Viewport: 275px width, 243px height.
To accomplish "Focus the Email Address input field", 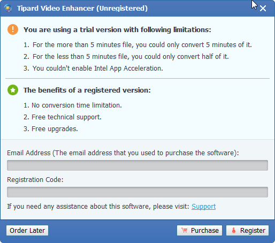I will click(x=137, y=165).
